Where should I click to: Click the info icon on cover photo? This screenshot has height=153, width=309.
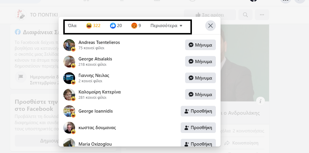pos(261,101)
